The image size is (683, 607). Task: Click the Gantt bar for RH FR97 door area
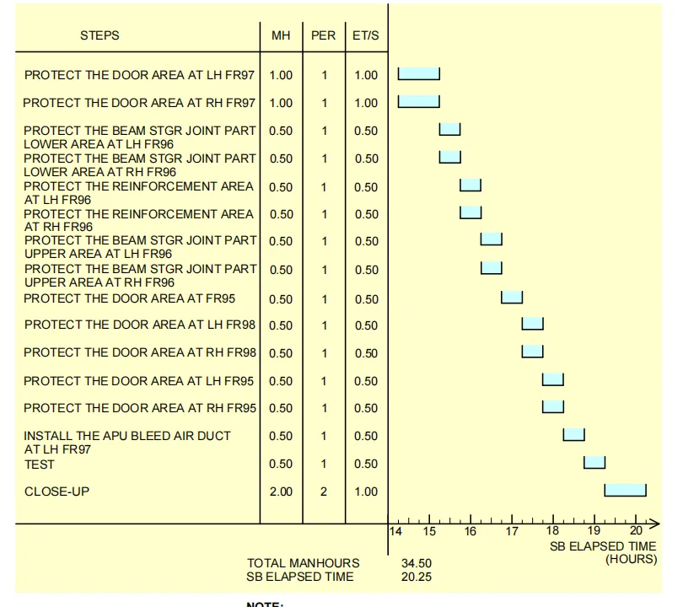(418, 101)
